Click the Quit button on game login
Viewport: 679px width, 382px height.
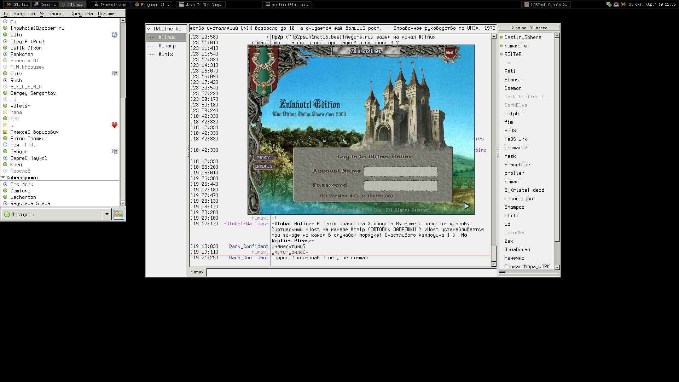(x=449, y=52)
